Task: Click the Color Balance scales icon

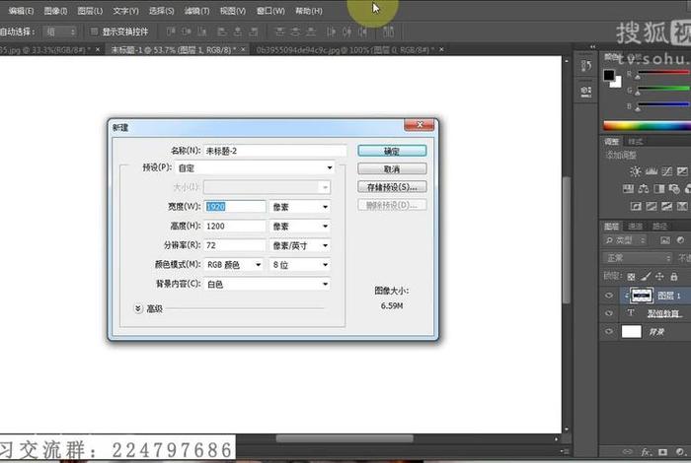Action: tap(644, 189)
